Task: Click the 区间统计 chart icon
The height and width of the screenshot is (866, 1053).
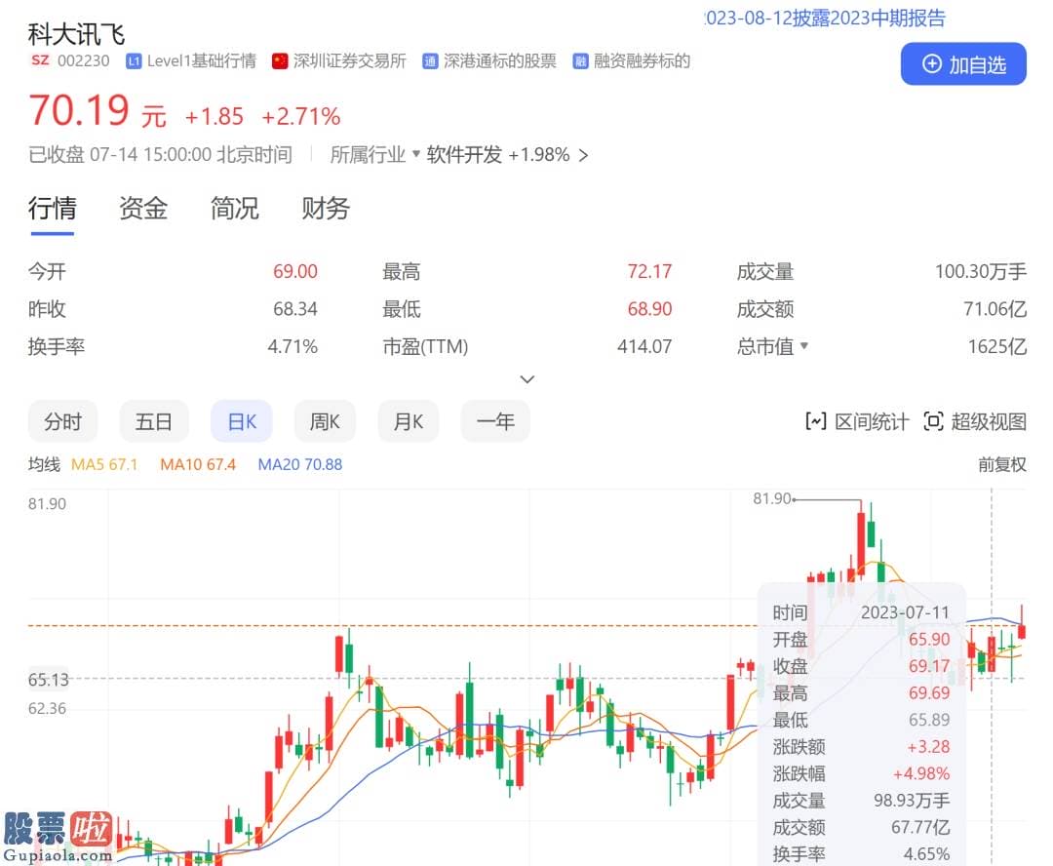Action: [x=816, y=422]
